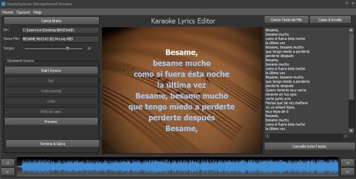356x179 pixels.
Task: Open the Help menu
Action: click(x=37, y=12)
